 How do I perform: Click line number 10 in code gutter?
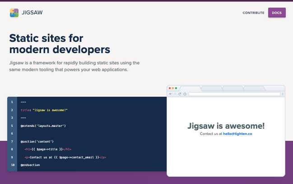coord(13,165)
